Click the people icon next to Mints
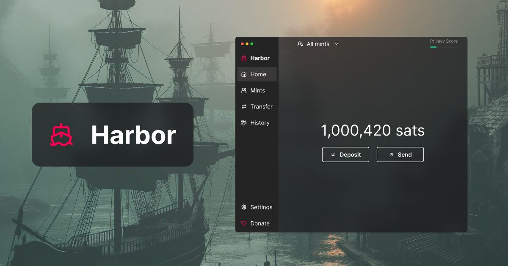The height and width of the screenshot is (266, 508). coord(244,90)
